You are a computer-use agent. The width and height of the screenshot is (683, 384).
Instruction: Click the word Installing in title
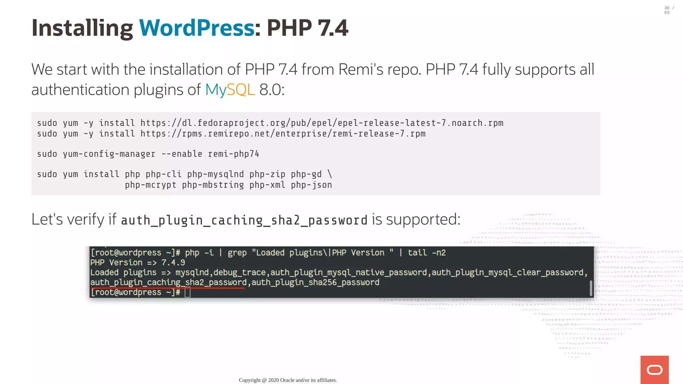click(x=82, y=28)
